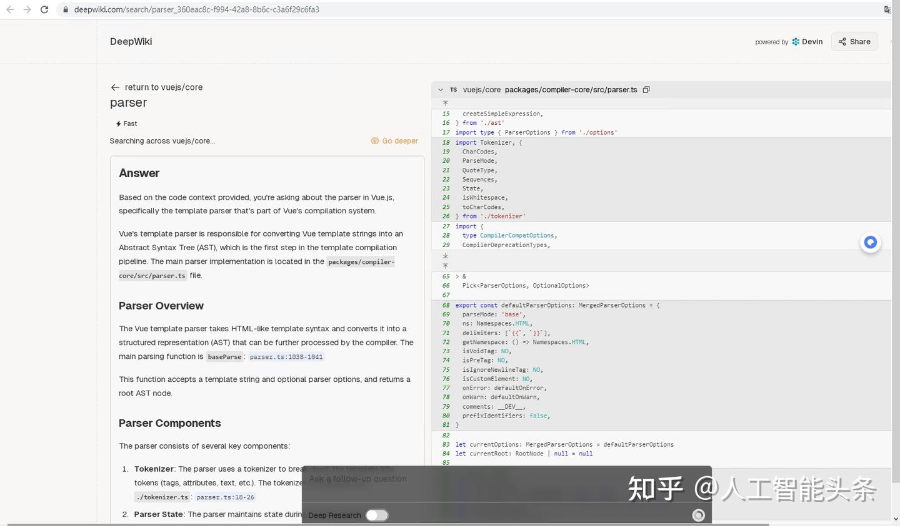Click the address bar lock icon
The image size is (900, 526).
pos(66,9)
